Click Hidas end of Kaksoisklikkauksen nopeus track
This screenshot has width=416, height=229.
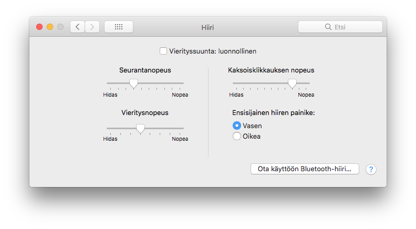(234, 83)
